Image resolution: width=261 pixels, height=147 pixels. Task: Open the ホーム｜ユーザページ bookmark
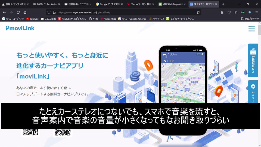click(13, 19)
